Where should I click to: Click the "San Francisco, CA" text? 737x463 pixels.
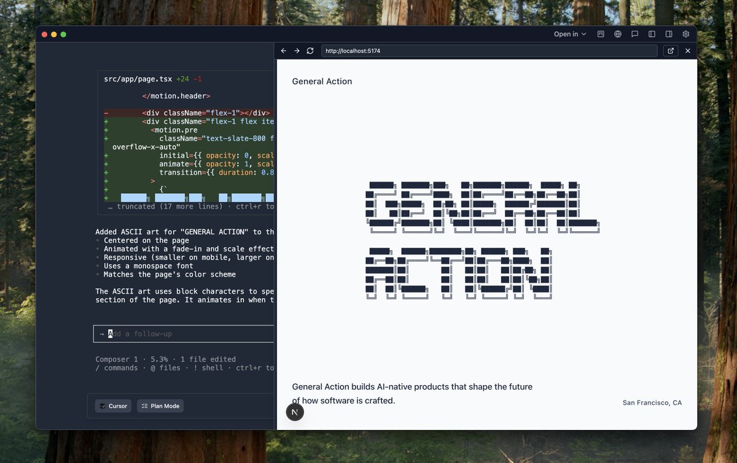point(652,403)
